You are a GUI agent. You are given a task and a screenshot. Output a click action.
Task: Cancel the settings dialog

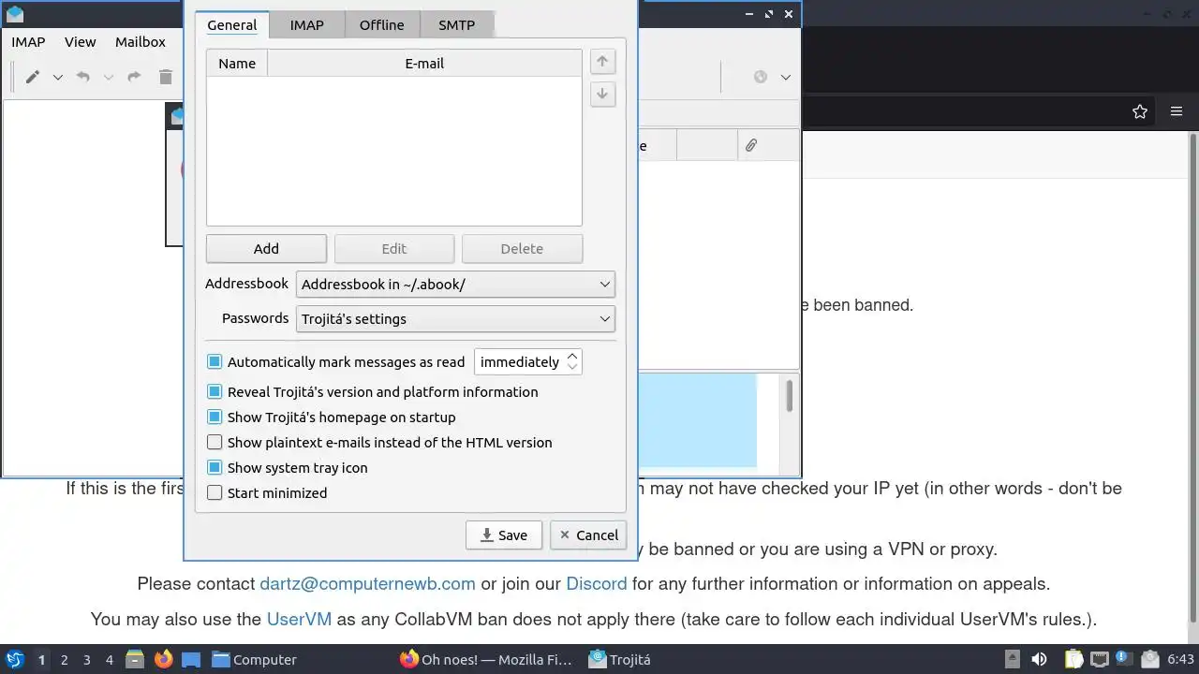click(588, 535)
